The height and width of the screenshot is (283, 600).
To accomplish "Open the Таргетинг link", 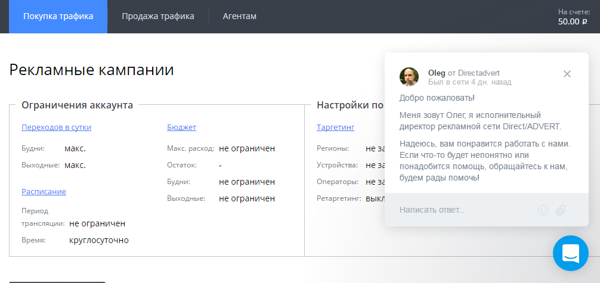I will click(336, 127).
